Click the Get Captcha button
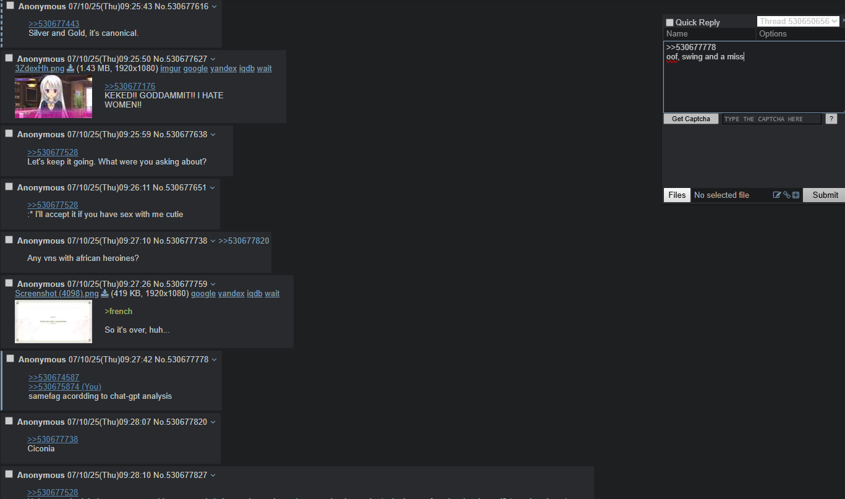This screenshot has width=845, height=499. pos(691,119)
